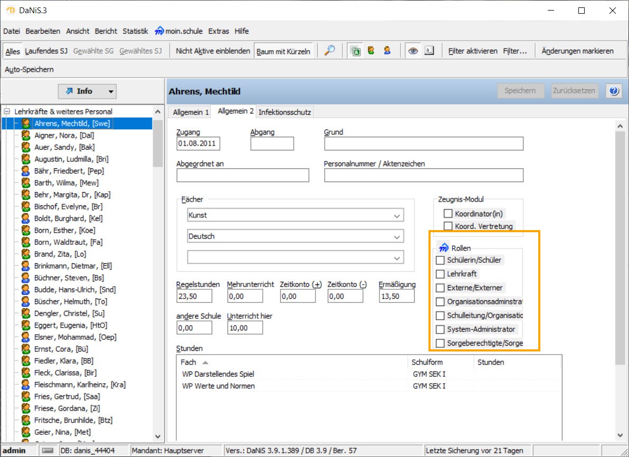Click the green person toolbar icon

pos(371,51)
